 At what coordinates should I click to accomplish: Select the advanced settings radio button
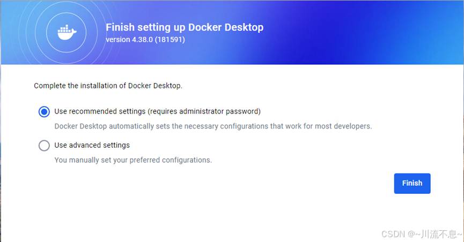pos(44,146)
